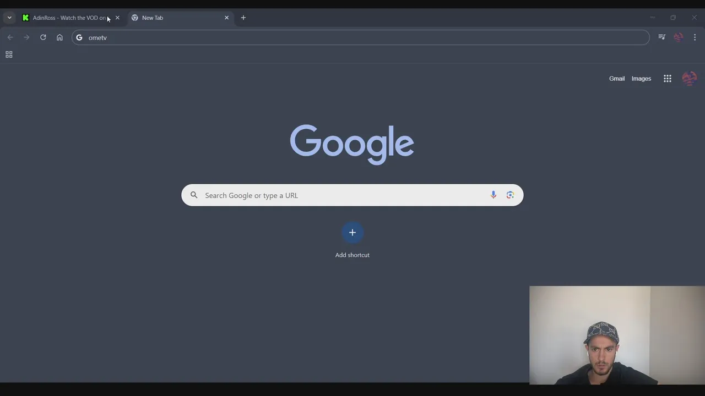Image resolution: width=705 pixels, height=396 pixels.
Task: Focus the Search Google or type a URL box
Action: click(x=352, y=195)
